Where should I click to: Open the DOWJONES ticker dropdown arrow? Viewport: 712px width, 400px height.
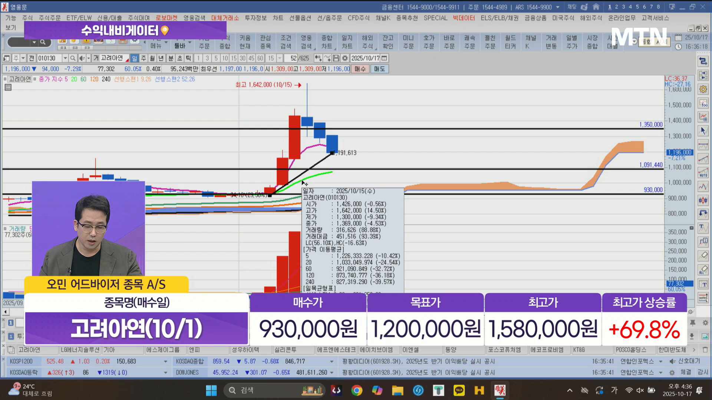(332, 373)
